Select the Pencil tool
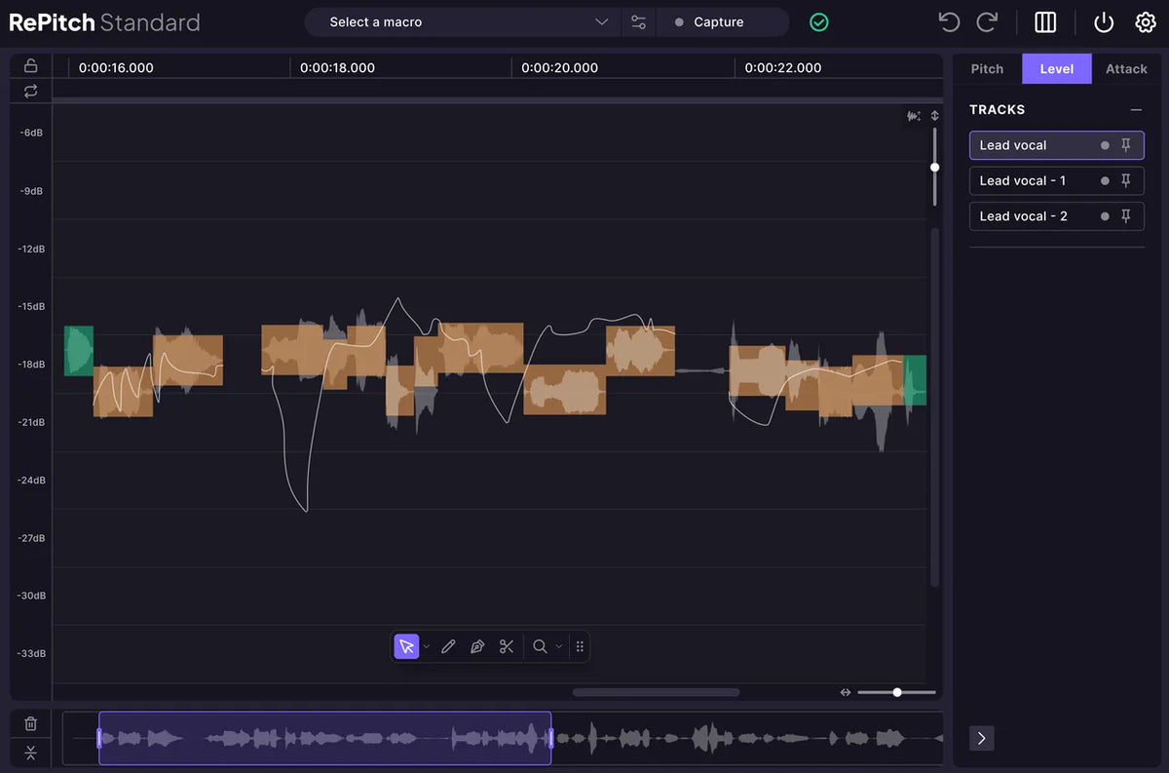The height and width of the screenshot is (773, 1169). (x=448, y=646)
